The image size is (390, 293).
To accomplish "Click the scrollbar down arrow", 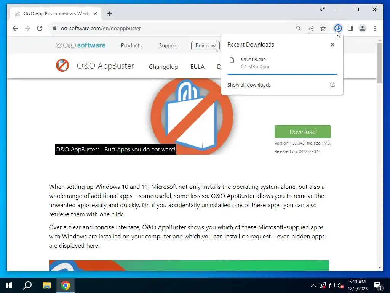I will [380, 267].
